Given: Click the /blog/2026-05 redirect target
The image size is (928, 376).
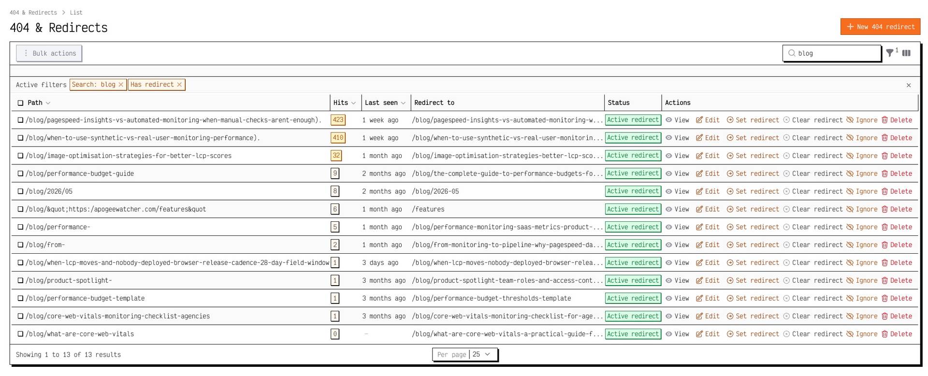Looking at the screenshot, I should (435, 191).
